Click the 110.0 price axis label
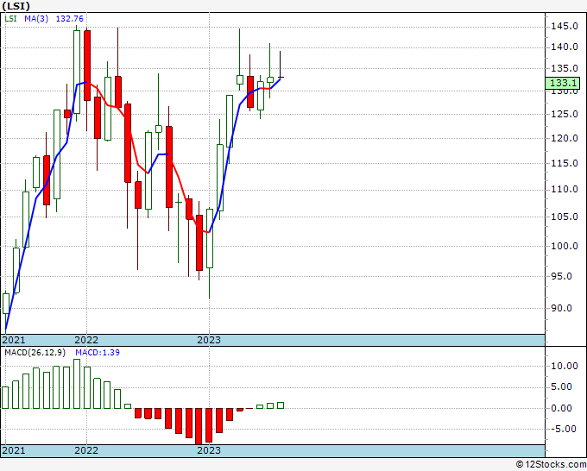The height and width of the screenshot is (471, 587). tap(565, 189)
